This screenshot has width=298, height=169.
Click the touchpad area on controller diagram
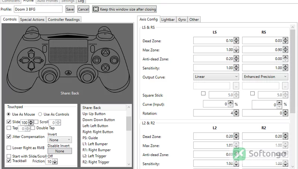(x=68, y=51)
